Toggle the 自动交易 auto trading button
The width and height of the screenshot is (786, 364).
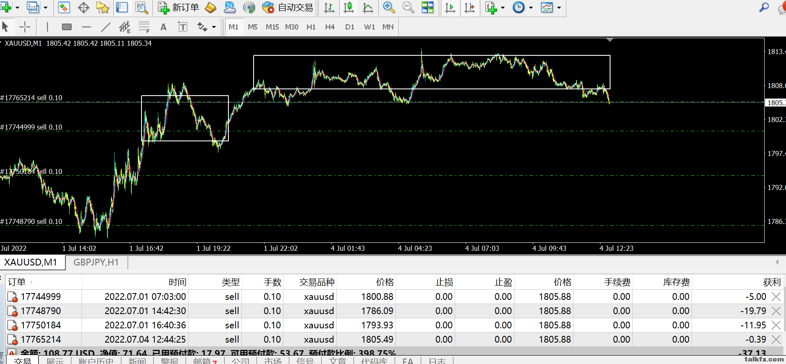click(287, 7)
